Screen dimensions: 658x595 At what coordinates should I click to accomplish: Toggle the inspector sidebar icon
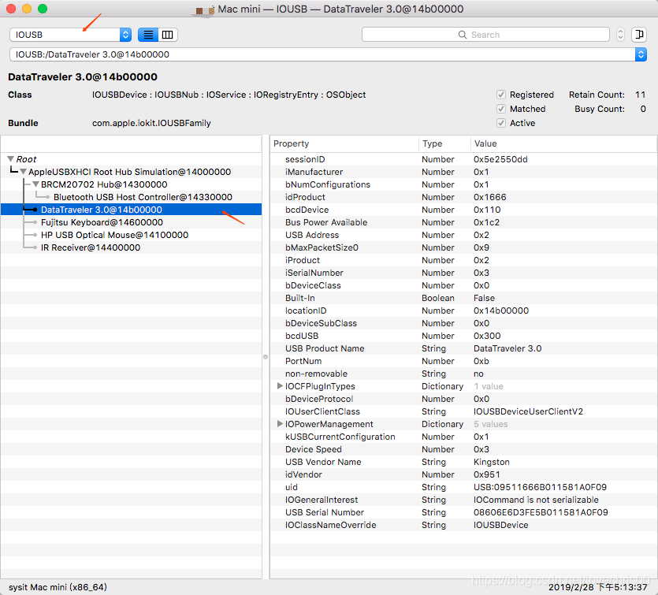[639, 35]
